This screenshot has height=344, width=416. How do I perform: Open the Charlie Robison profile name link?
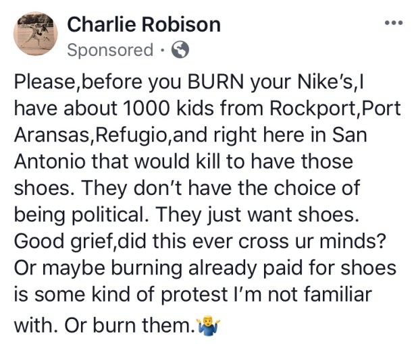pyautogui.click(x=144, y=25)
